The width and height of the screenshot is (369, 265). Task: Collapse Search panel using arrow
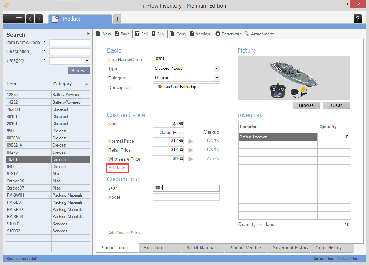(88, 34)
